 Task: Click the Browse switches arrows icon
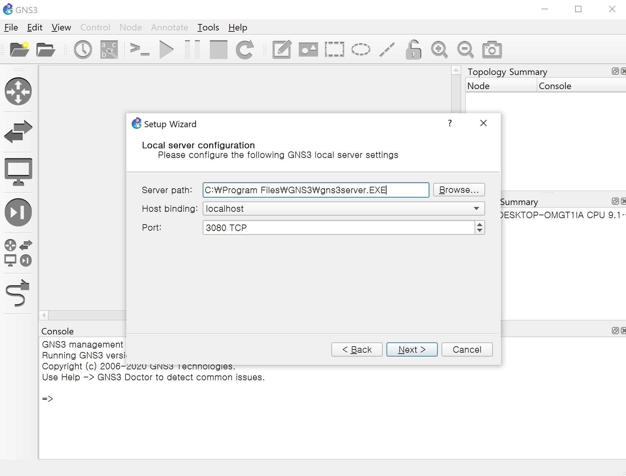18,132
